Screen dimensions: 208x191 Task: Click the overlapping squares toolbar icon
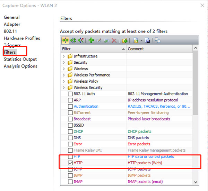point(157,40)
